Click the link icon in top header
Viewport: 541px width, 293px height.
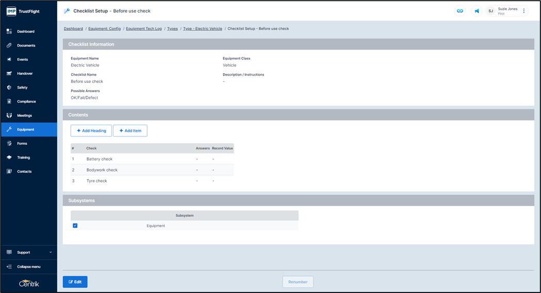(x=460, y=11)
